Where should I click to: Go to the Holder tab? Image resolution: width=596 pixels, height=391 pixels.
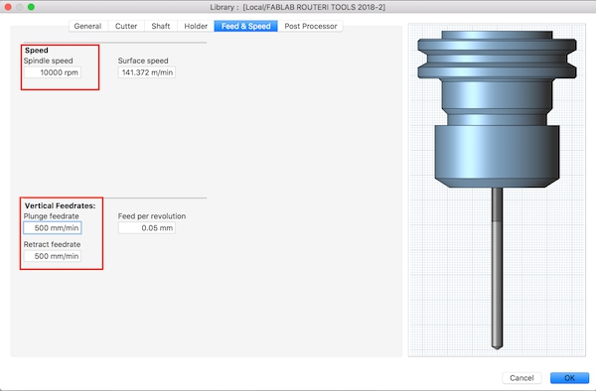[196, 26]
